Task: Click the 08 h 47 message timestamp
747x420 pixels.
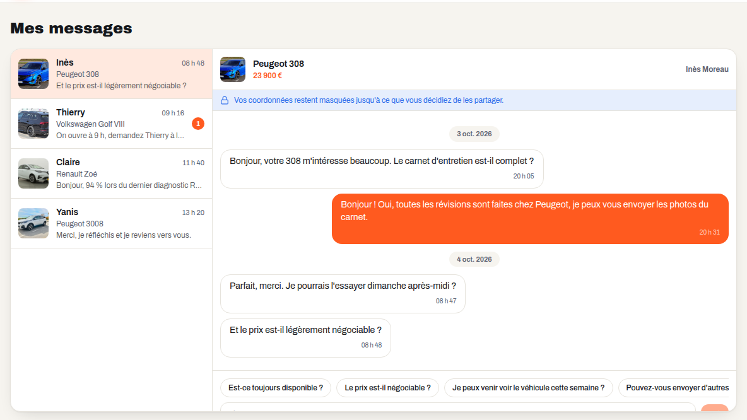Action: [446, 301]
